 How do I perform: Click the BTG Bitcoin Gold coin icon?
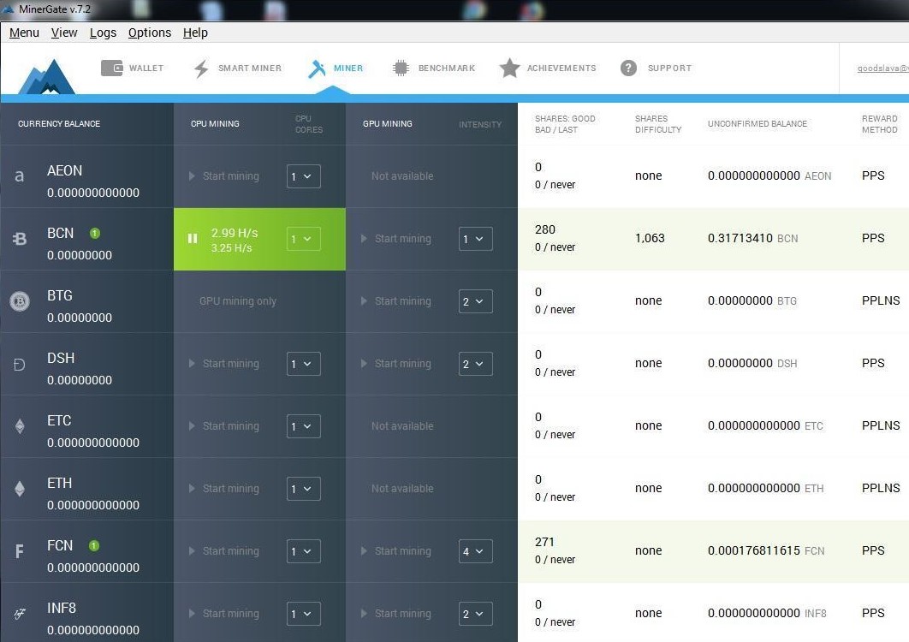(x=20, y=301)
